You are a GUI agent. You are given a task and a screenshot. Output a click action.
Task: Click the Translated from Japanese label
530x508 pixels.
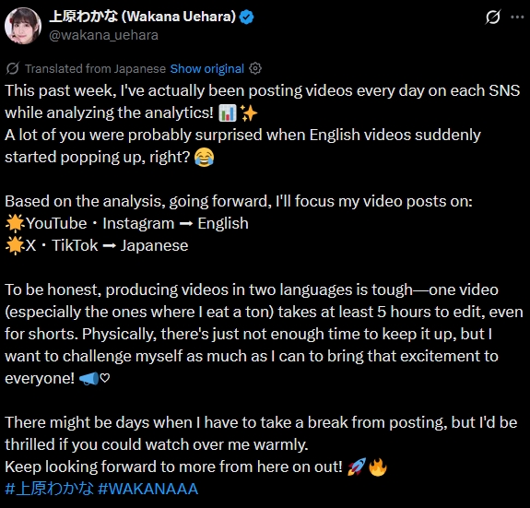[x=95, y=68]
